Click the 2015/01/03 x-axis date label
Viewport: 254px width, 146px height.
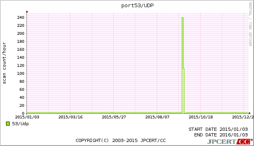[x=27, y=117]
